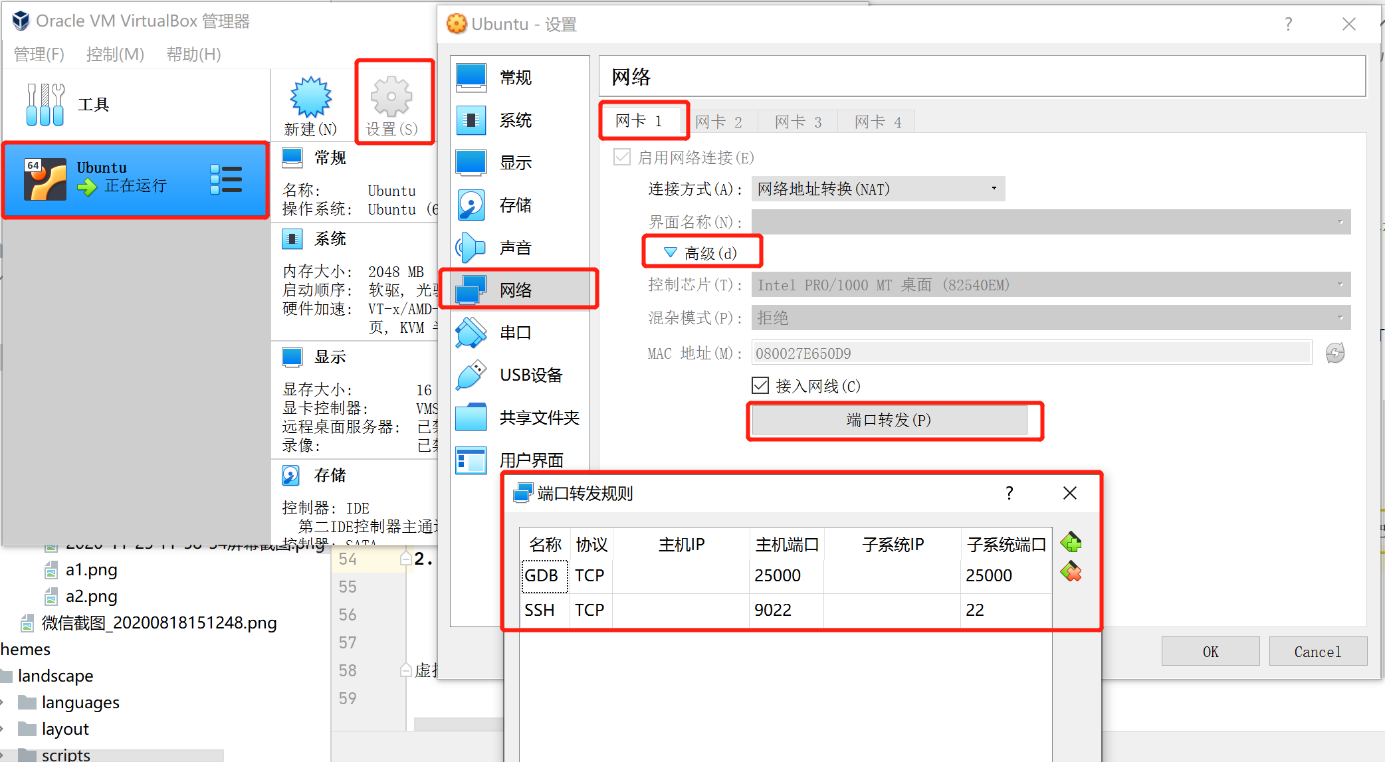1385x762 pixels.
Task: Open the 连接方式 NAT attachment dropdown
Action: (x=877, y=189)
